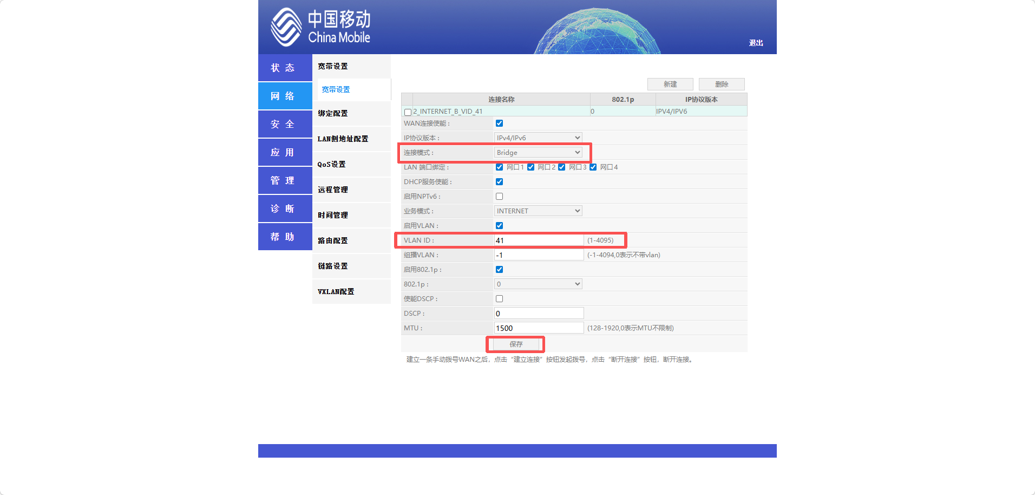Click the MTU input field
Screen dimensions: 1035x495
click(x=539, y=328)
